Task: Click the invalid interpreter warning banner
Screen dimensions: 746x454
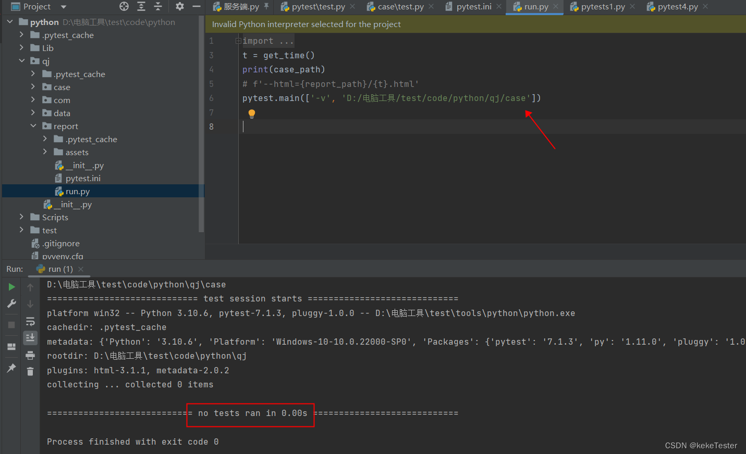Action: [x=475, y=24]
